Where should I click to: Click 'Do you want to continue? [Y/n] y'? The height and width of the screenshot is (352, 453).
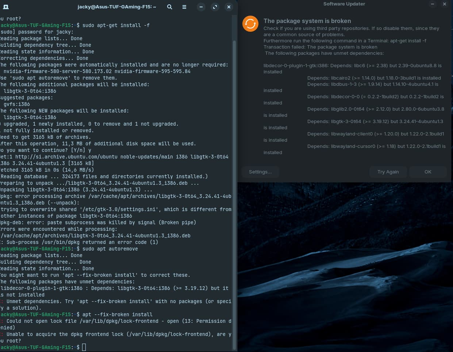pos(46,150)
